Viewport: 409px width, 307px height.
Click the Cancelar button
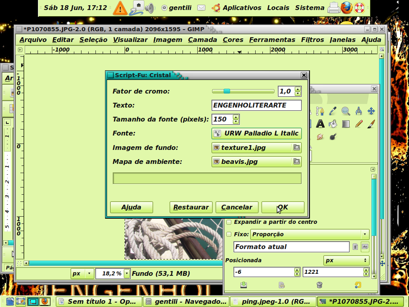[237, 207]
